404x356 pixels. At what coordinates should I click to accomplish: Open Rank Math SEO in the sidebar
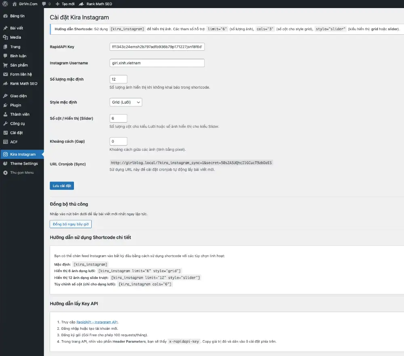click(23, 84)
